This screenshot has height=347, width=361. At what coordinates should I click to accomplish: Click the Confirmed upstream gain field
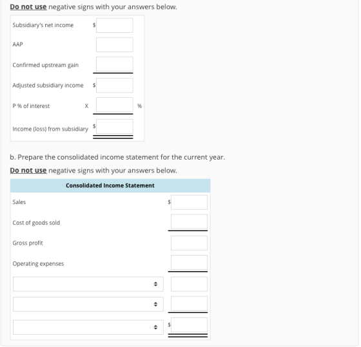(x=115, y=64)
